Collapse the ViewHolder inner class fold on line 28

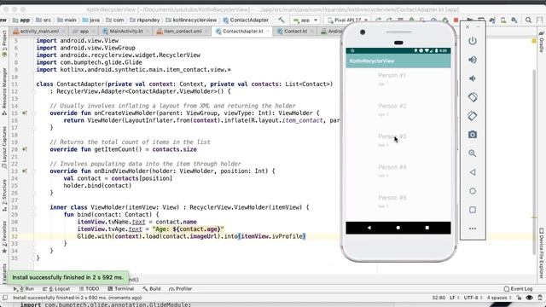point(34,207)
